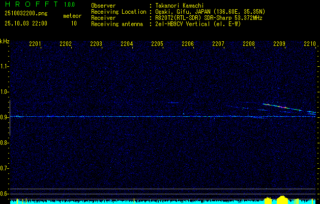Select the 0.9 frequency axis label

[x=5, y=117]
